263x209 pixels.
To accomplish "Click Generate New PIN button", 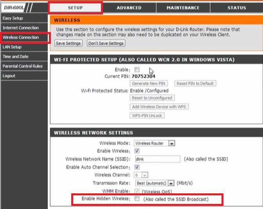I will (x=149, y=83).
